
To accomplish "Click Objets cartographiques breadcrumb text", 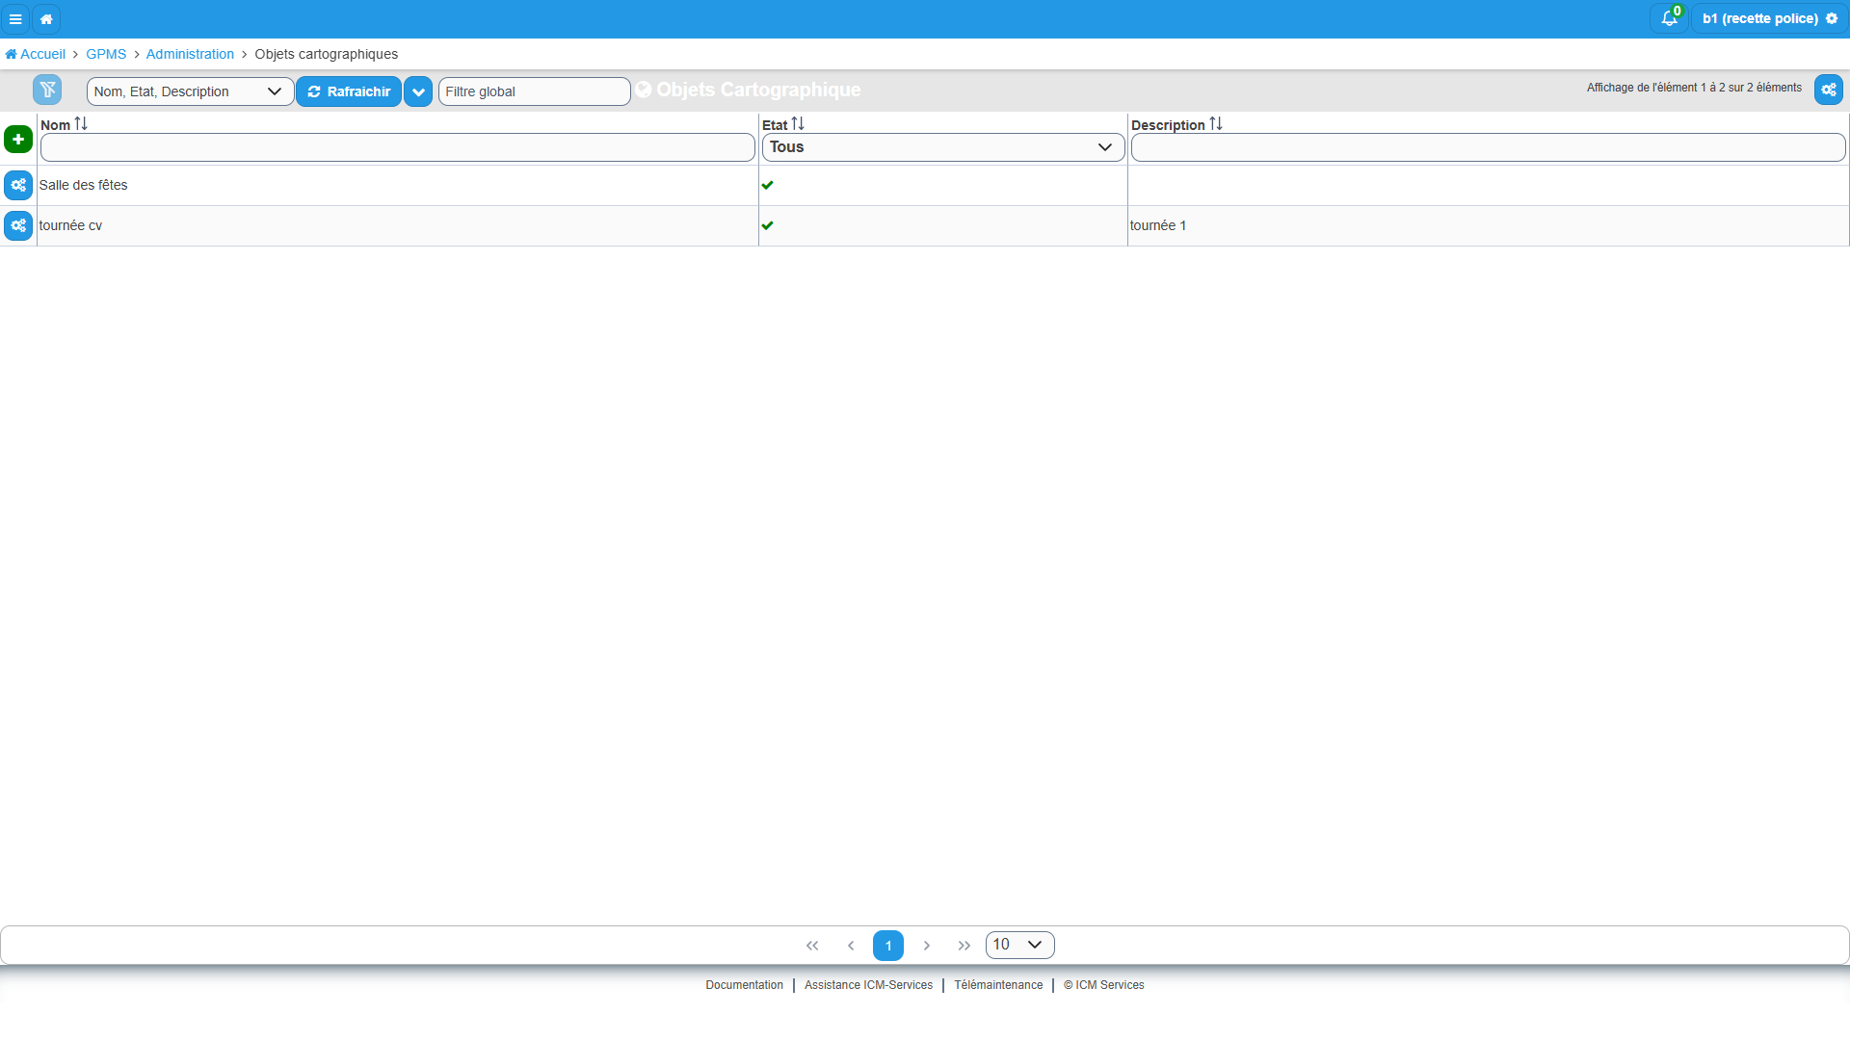I will (326, 54).
